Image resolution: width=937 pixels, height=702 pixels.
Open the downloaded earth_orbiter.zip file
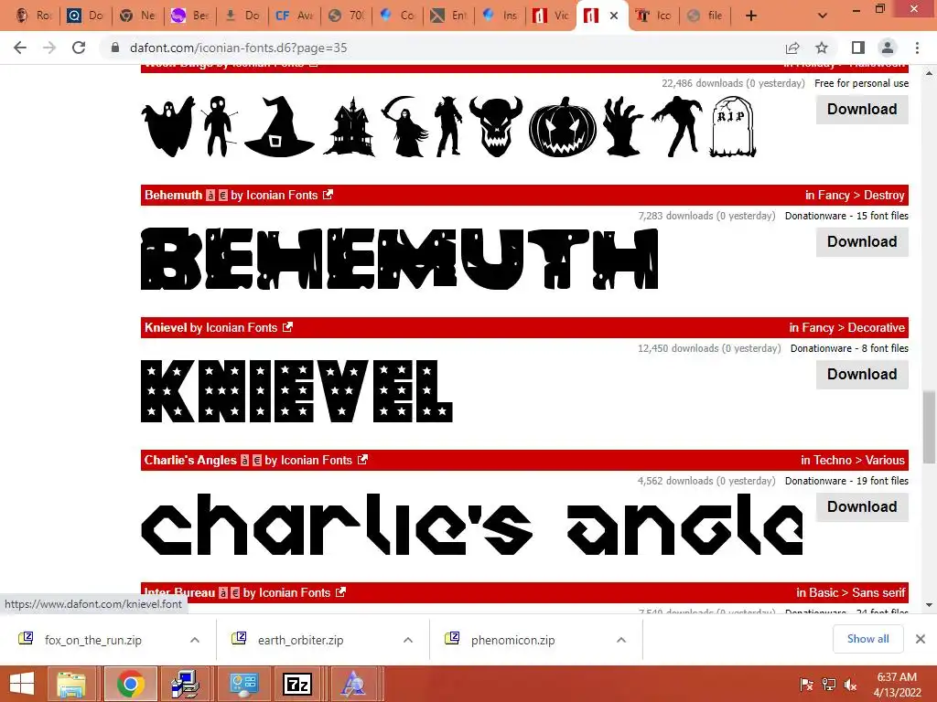point(300,640)
